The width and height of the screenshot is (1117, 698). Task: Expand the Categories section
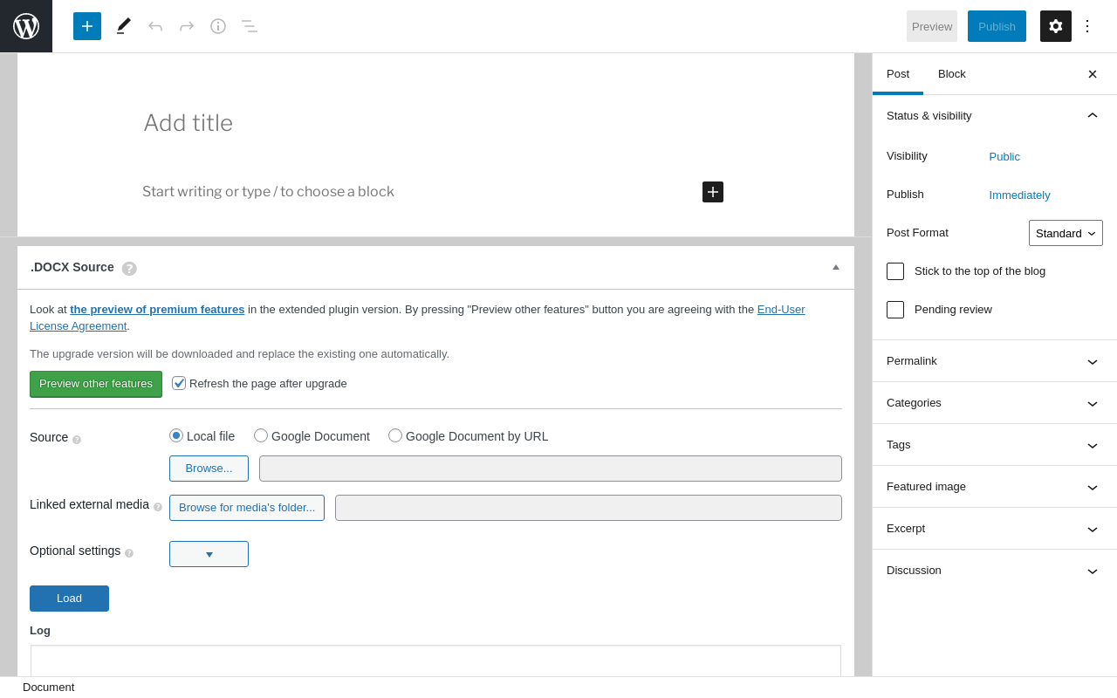tap(995, 403)
